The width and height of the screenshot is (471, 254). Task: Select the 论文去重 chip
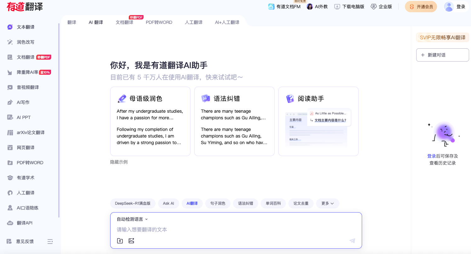coord(301,203)
